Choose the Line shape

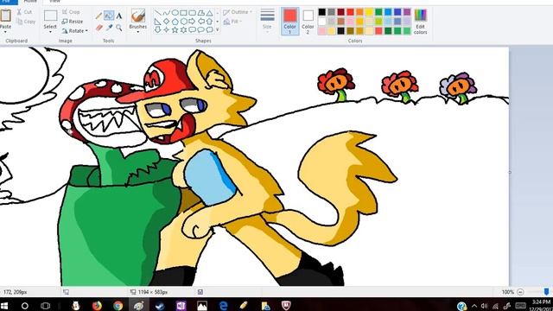click(x=157, y=13)
